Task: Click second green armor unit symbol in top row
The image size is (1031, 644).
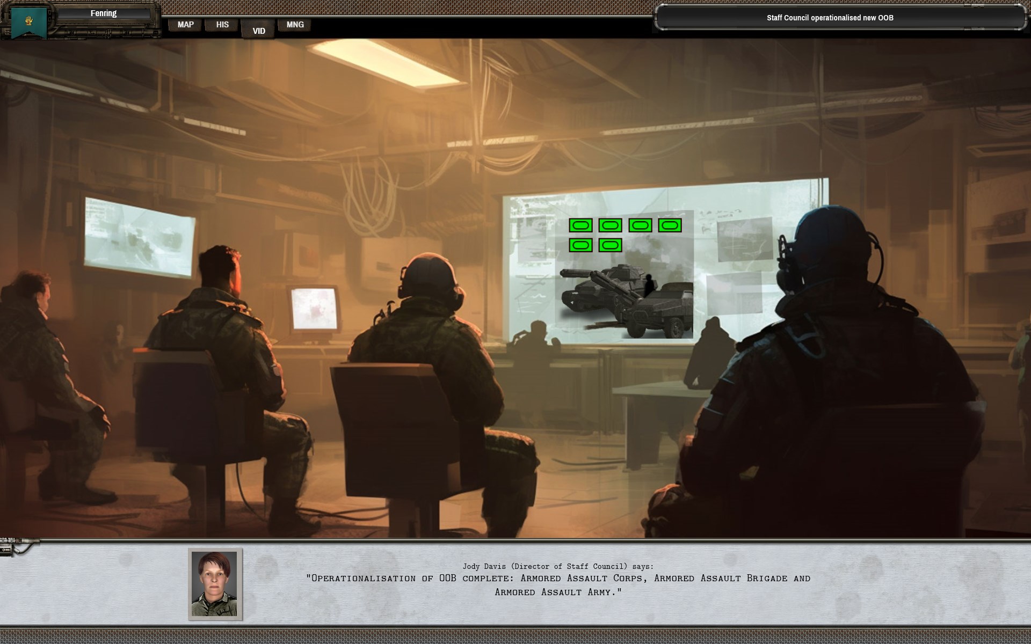Action: pos(610,225)
